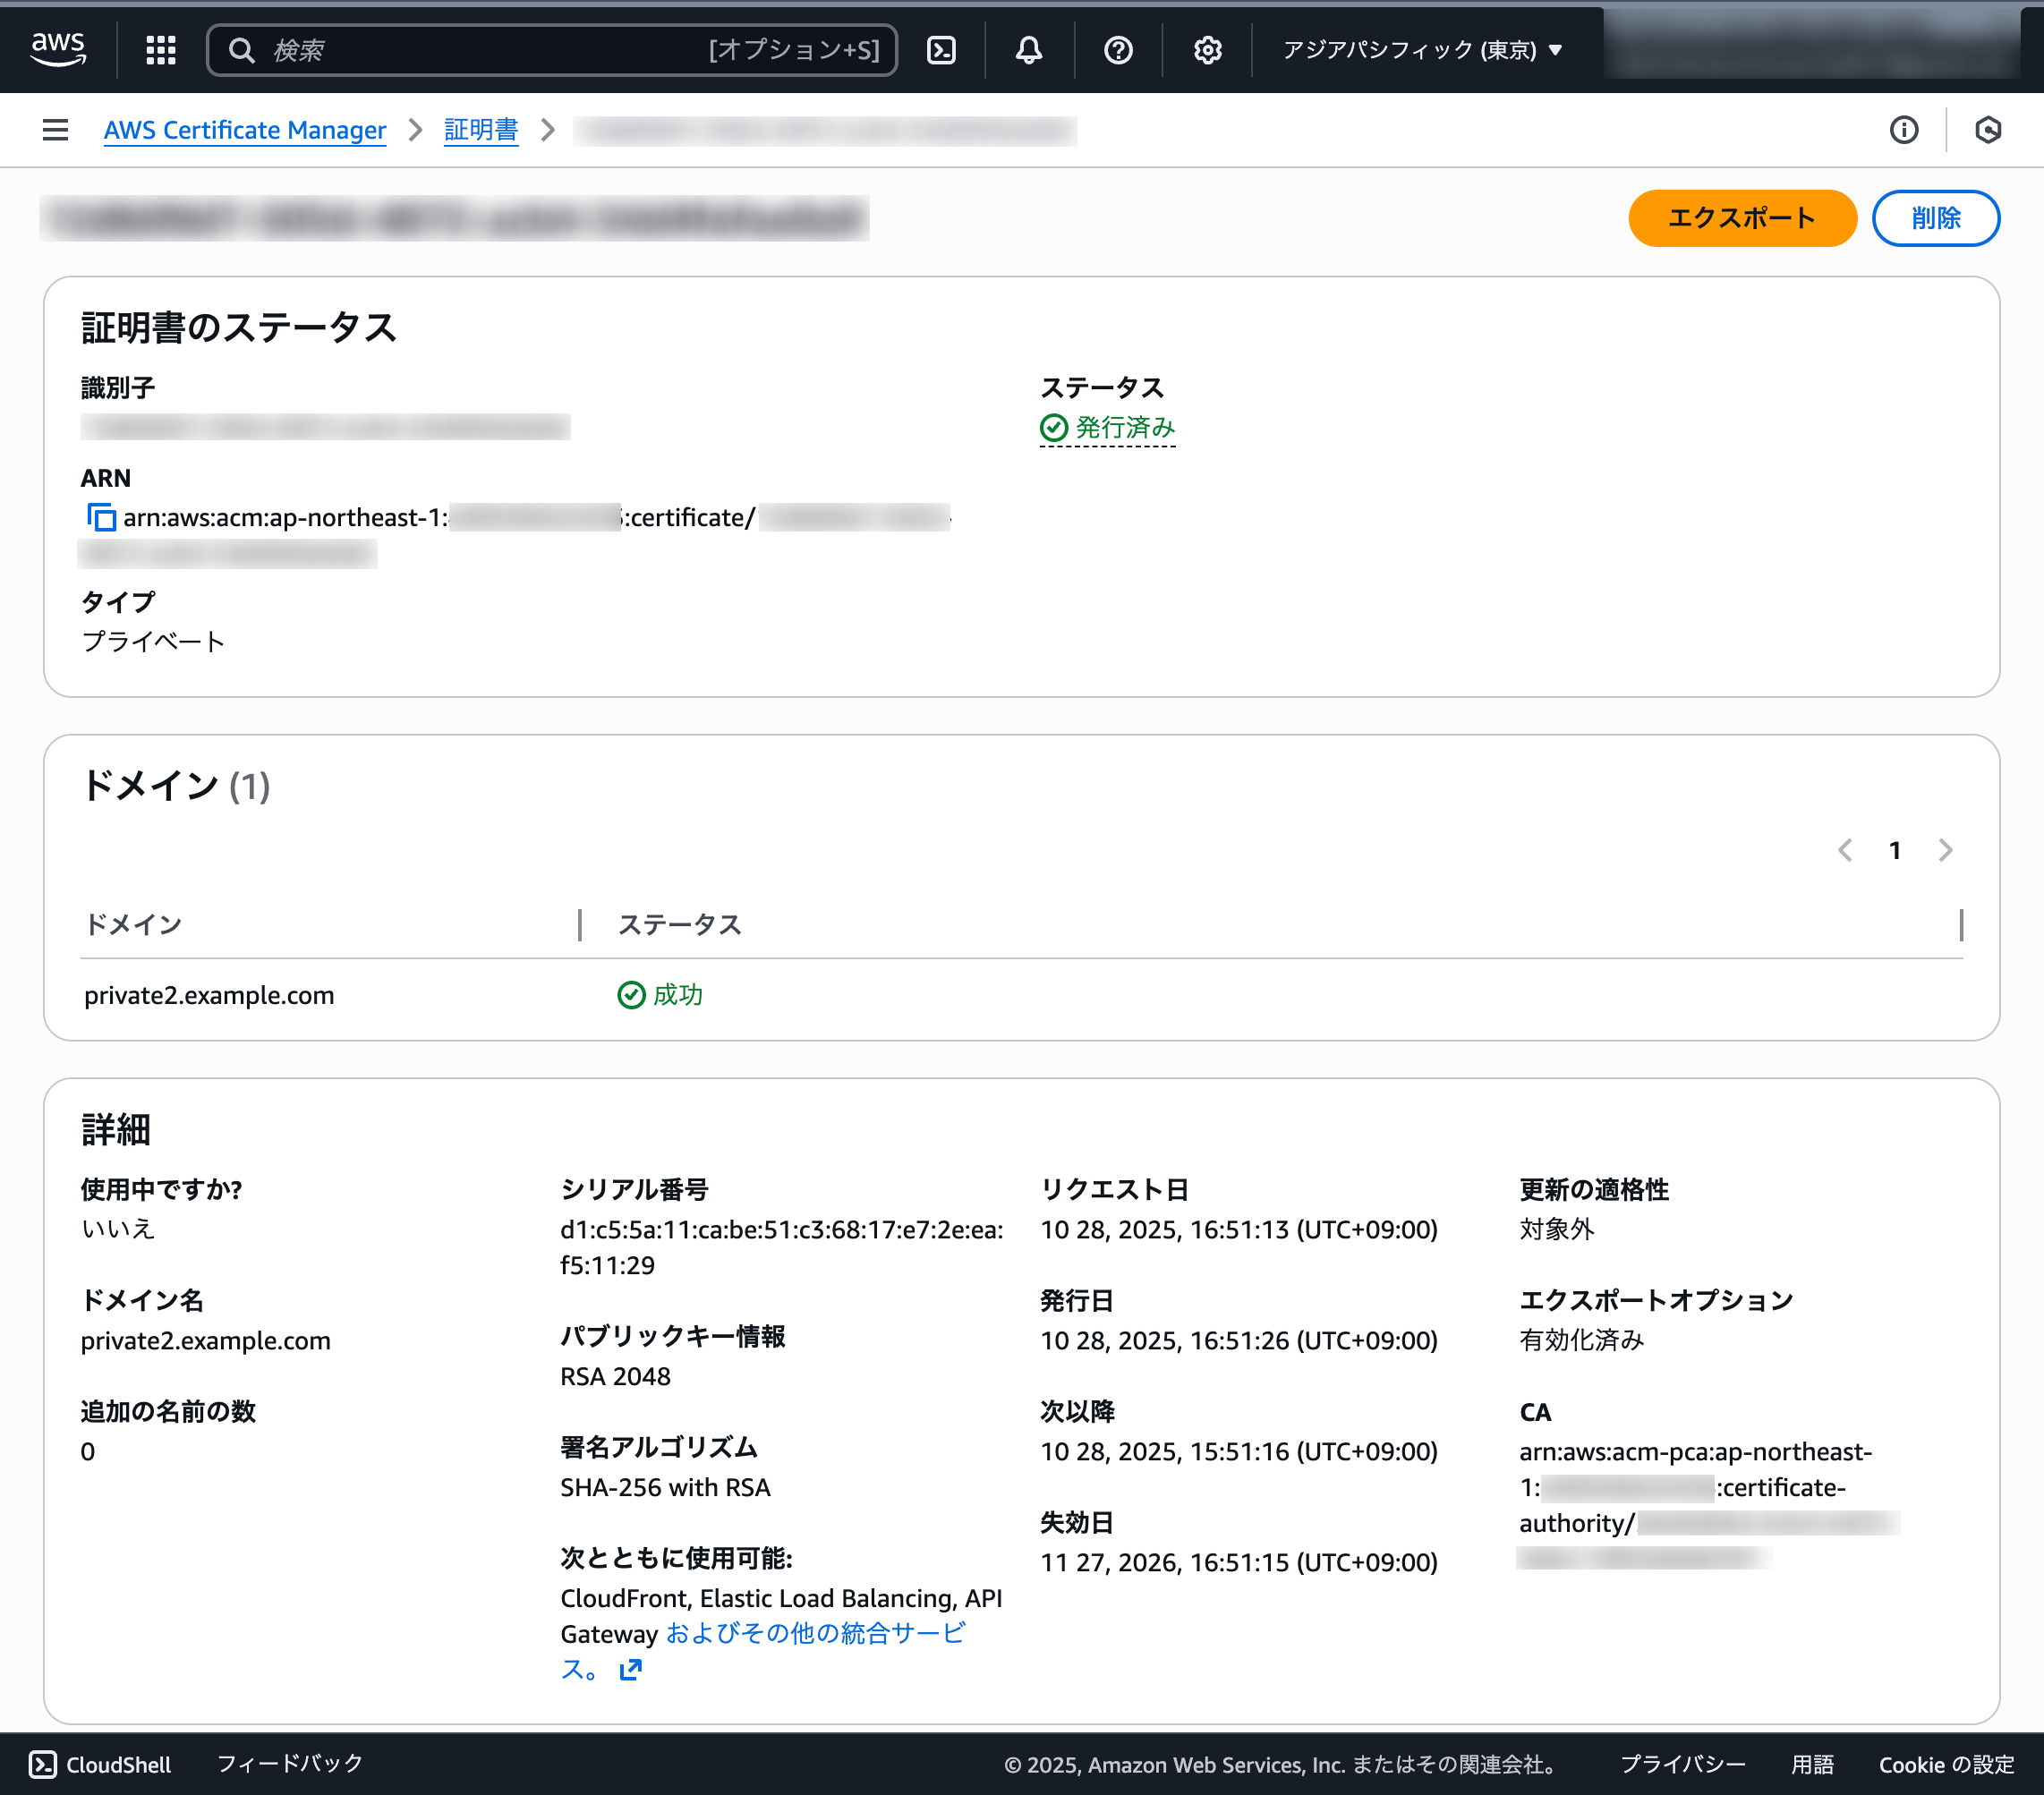Screen dimensions: 2044x1795
Task: Open CloudShell from the bottom toolbar
Action: pos(99,1764)
